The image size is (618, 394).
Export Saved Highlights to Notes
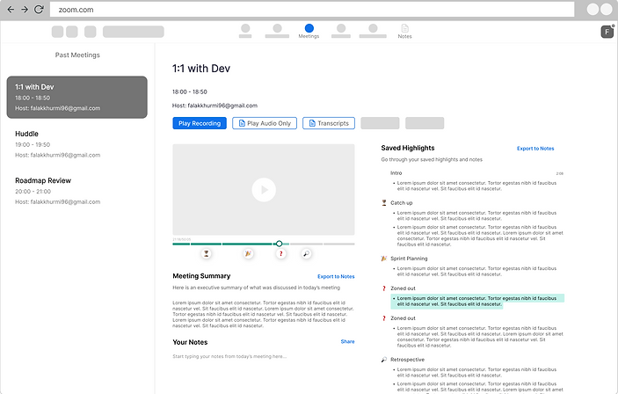click(x=535, y=149)
